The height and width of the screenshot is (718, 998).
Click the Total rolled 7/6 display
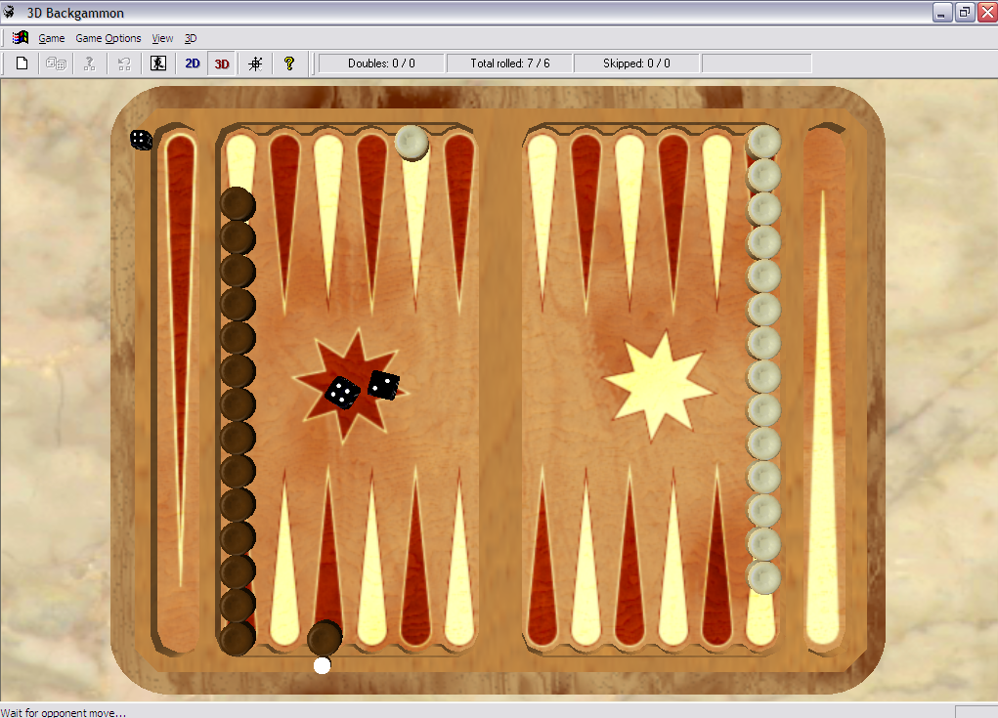click(507, 63)
